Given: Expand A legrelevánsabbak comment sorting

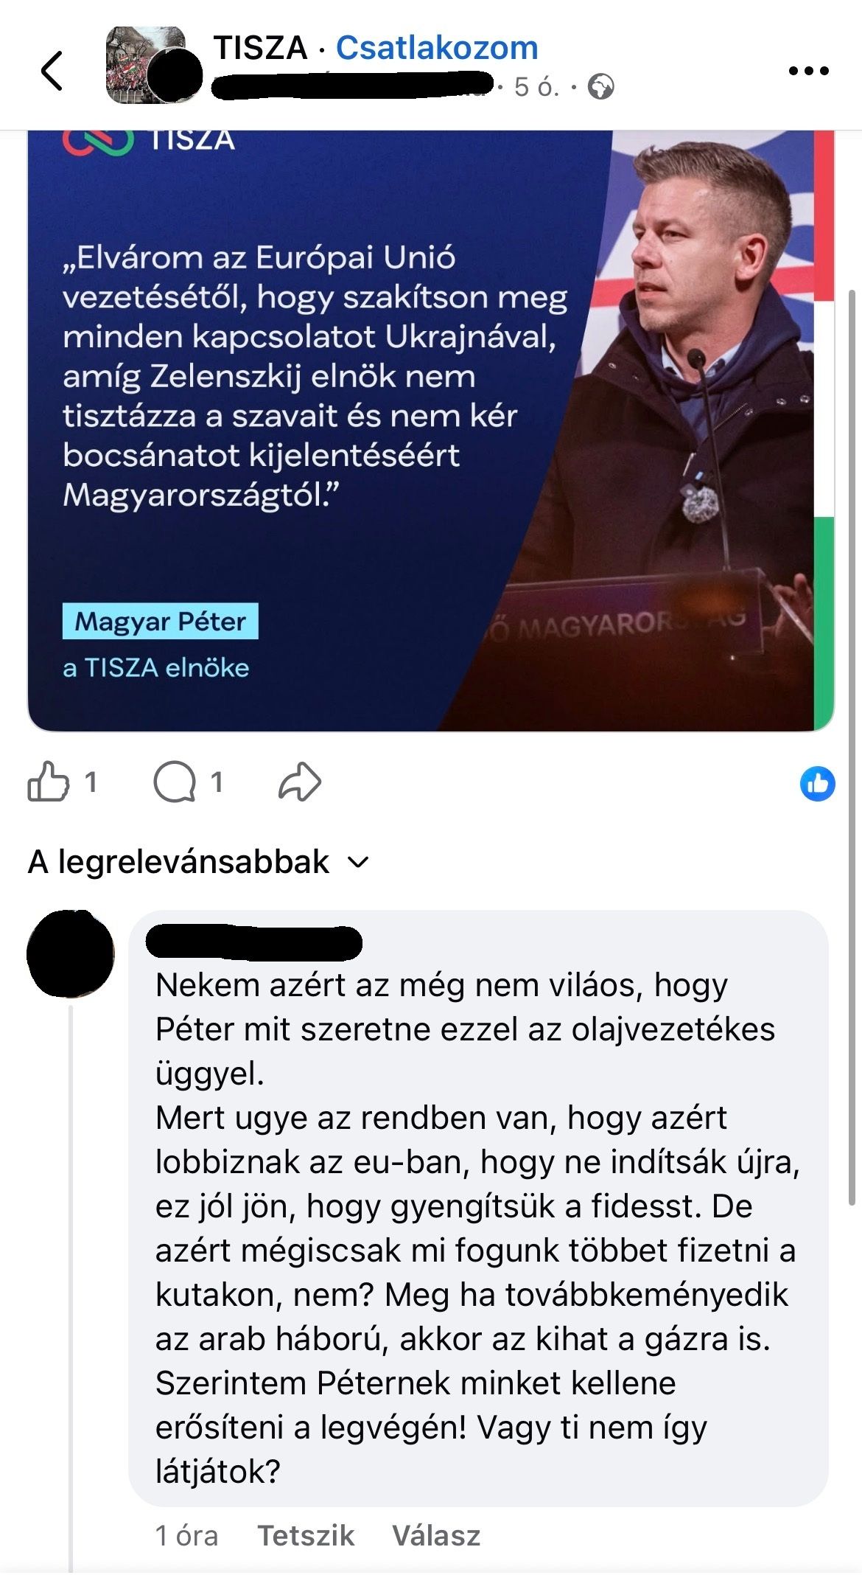Looking at the screenshot, I should pyautogui.click(x=197, y=862).
